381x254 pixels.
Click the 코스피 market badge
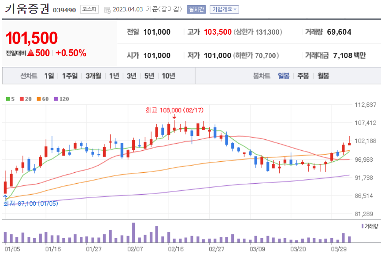[89, 9]
